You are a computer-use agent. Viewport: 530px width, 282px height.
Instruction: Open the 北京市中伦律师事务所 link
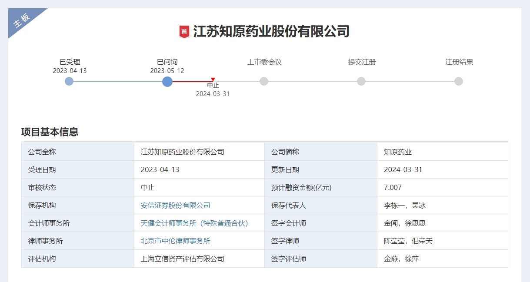[176, 241]
